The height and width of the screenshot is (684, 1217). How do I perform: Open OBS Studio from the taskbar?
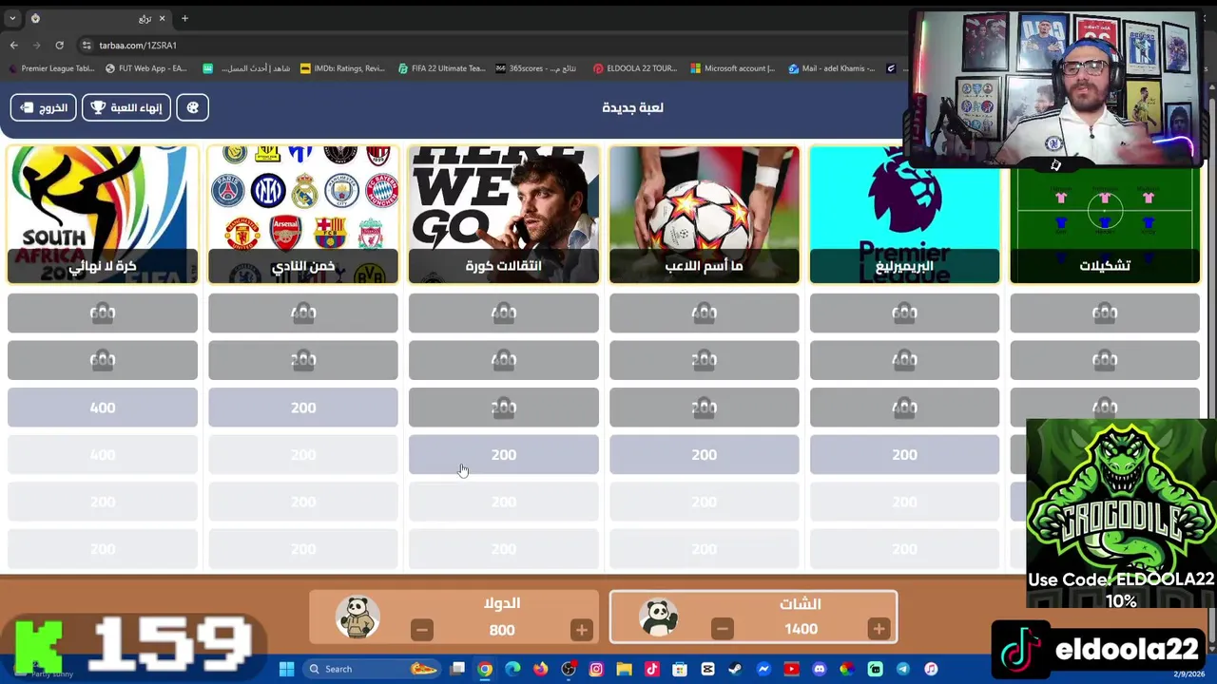569,669
